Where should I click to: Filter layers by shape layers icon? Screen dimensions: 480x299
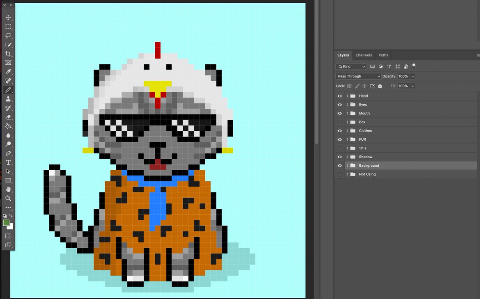pos(398,66)
